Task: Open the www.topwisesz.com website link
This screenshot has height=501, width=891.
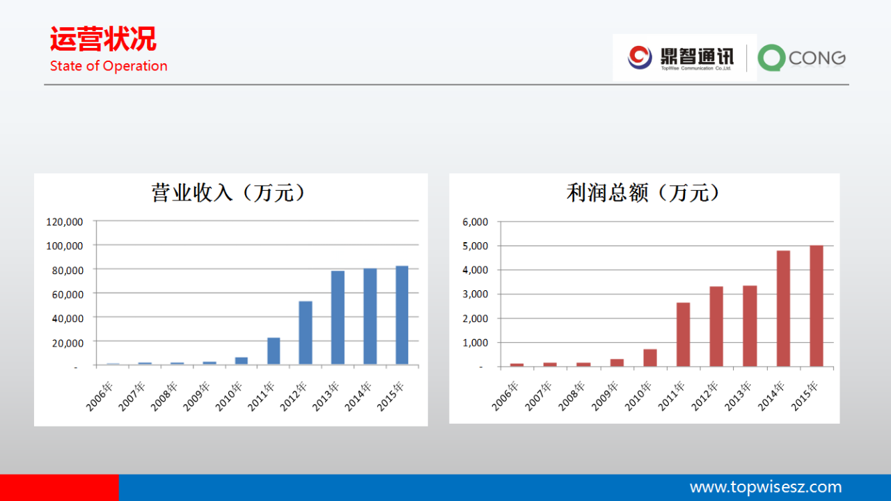Action: 765,487
